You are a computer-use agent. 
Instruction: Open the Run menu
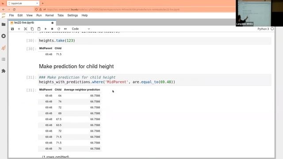(39, 15)
